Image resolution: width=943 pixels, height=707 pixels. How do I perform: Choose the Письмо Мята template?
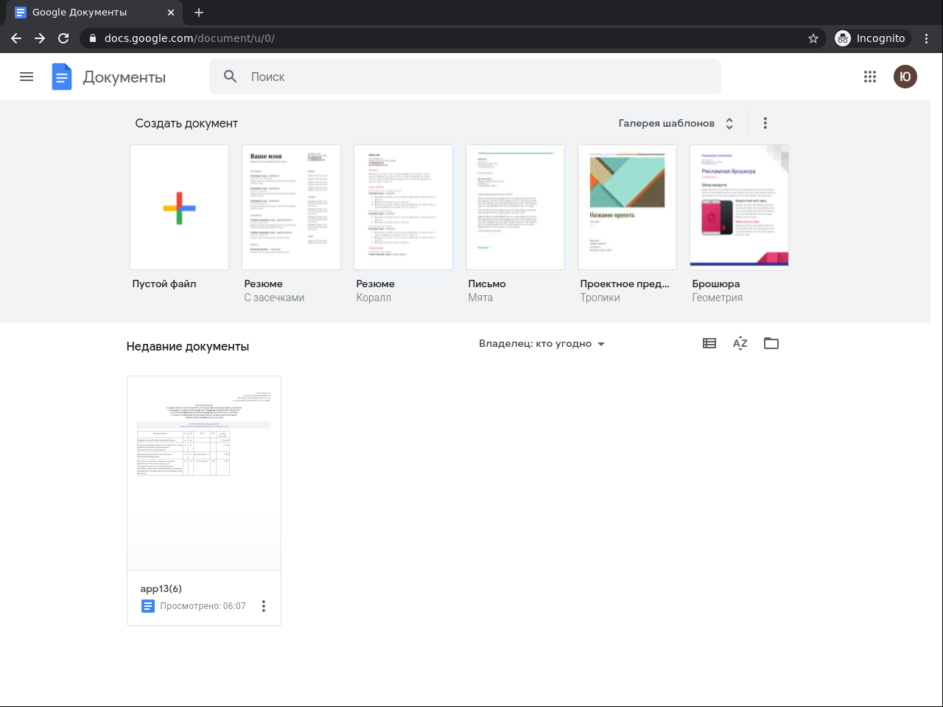point(515,208)
